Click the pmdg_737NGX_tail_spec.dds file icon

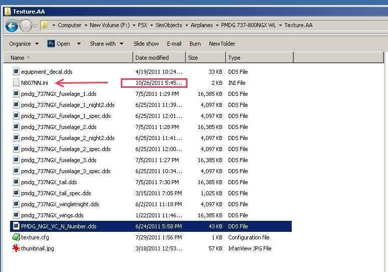[16, 193]
